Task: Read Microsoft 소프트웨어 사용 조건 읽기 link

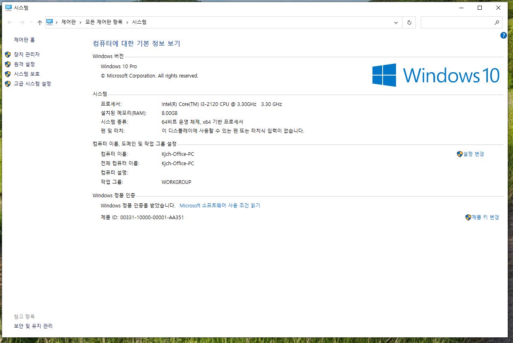Action: pos(220,206)
